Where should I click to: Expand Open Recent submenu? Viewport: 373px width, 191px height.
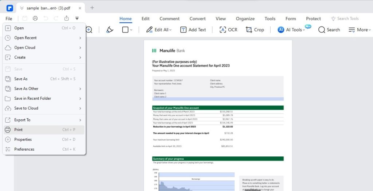click(44, 38)
